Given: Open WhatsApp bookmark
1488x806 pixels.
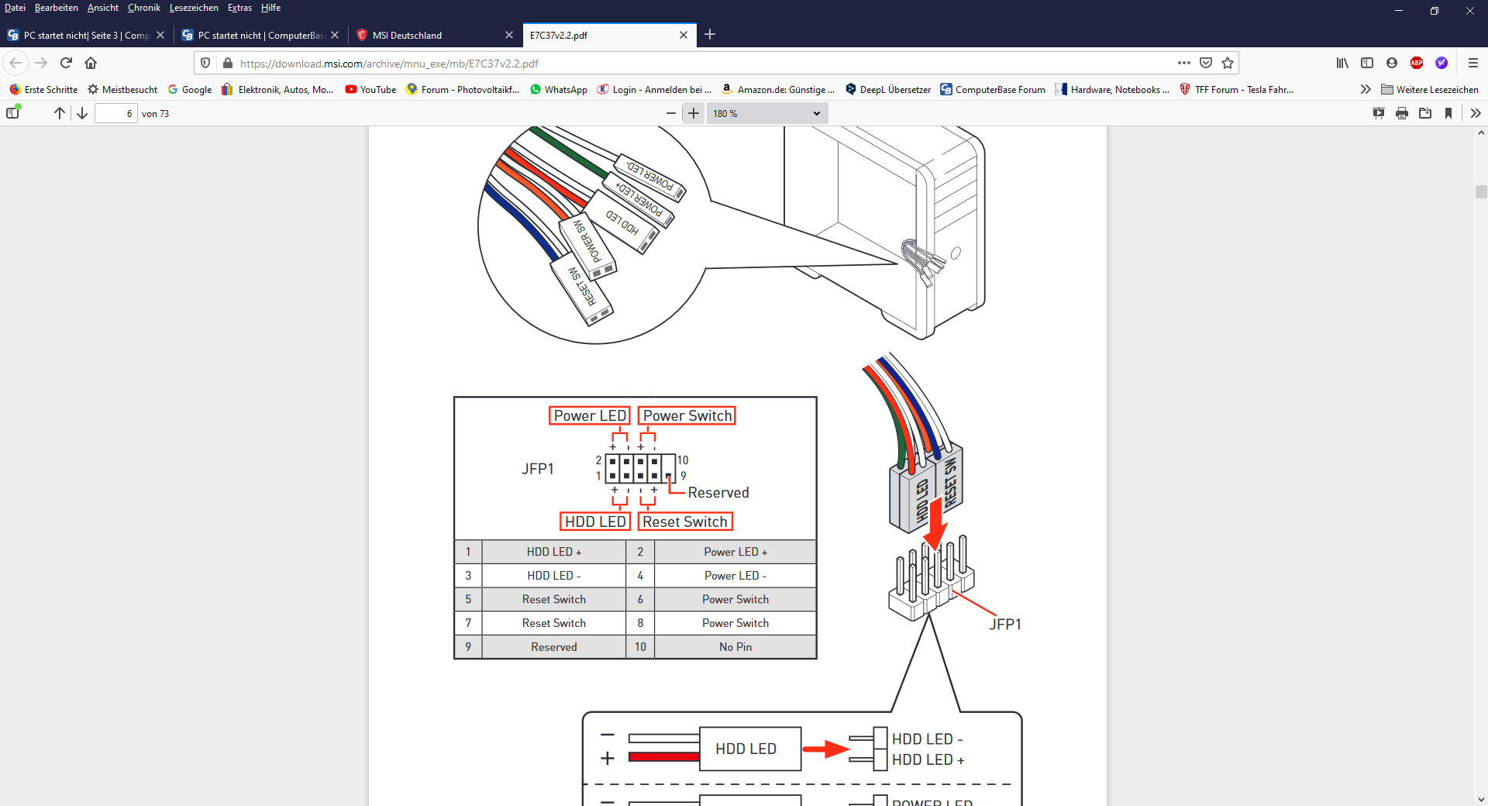Looking at the screenshot, I should point(558,89).
